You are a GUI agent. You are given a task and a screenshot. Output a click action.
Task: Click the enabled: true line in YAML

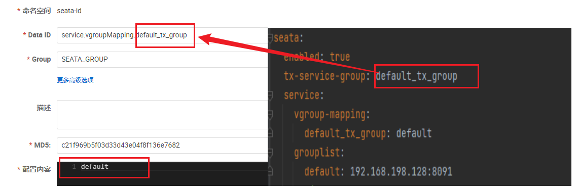(317, 57)
